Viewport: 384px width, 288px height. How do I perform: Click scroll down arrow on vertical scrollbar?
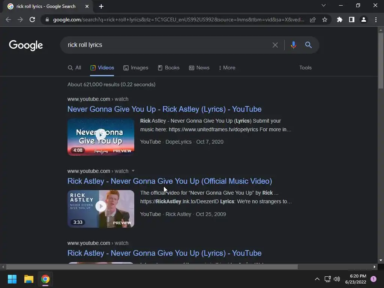tap(381, 260)
